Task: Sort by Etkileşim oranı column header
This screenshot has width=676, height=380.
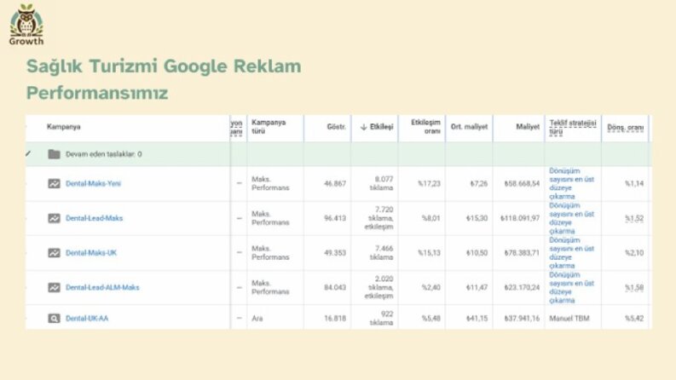Action: tap(425, 127)
